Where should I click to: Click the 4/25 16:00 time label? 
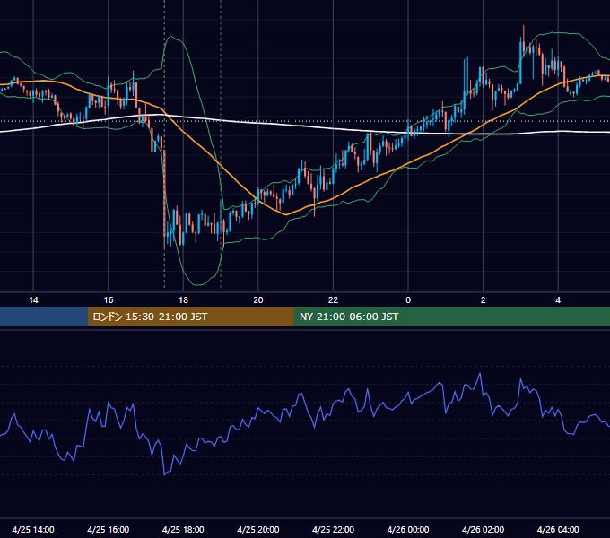109,529
